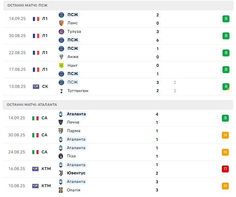Click the Angers club crest icon
The image size is (236, 197).
(x=61, y=57)
